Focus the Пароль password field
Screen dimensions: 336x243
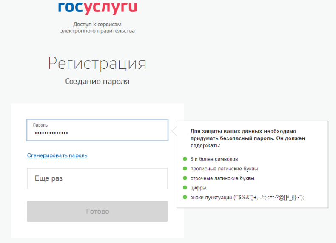97,130
